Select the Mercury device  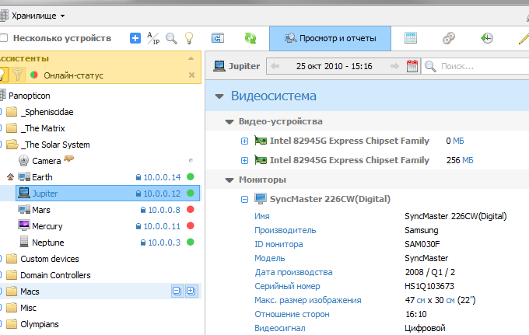click(47, 226)
